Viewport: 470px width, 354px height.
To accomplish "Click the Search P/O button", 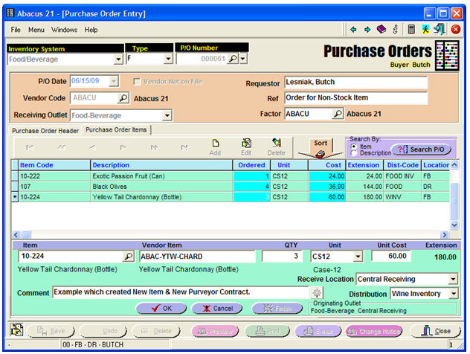I will pos(422,149).
